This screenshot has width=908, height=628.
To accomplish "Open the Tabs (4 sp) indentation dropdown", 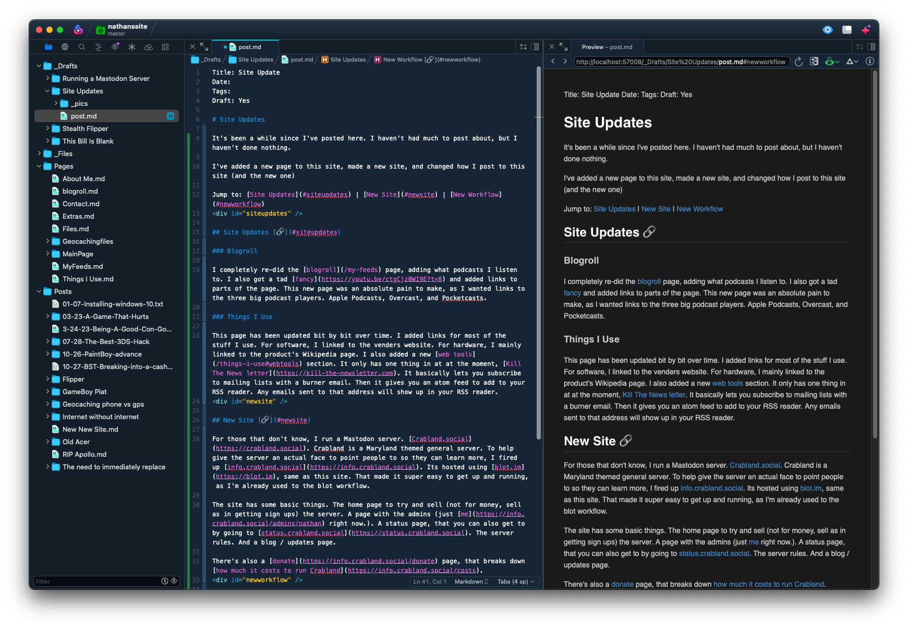I will pos(515,582).
